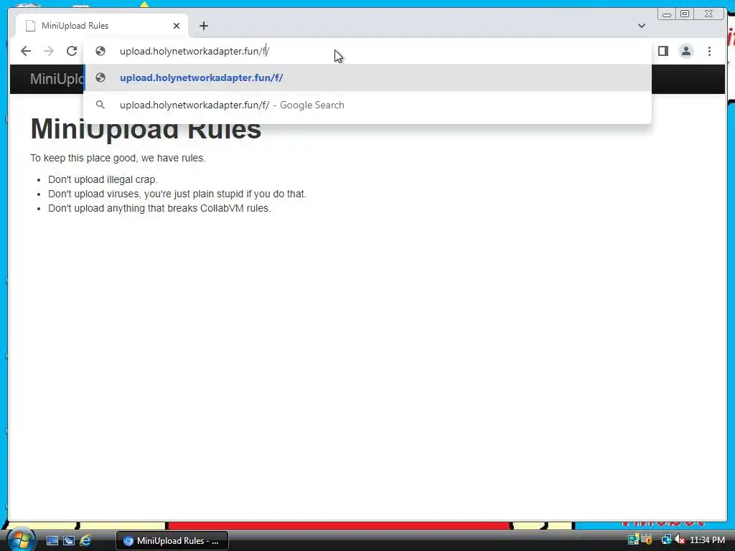Select the upload.holynetworkadapter.fun/f/ URL suggestion

click(367, 77)
